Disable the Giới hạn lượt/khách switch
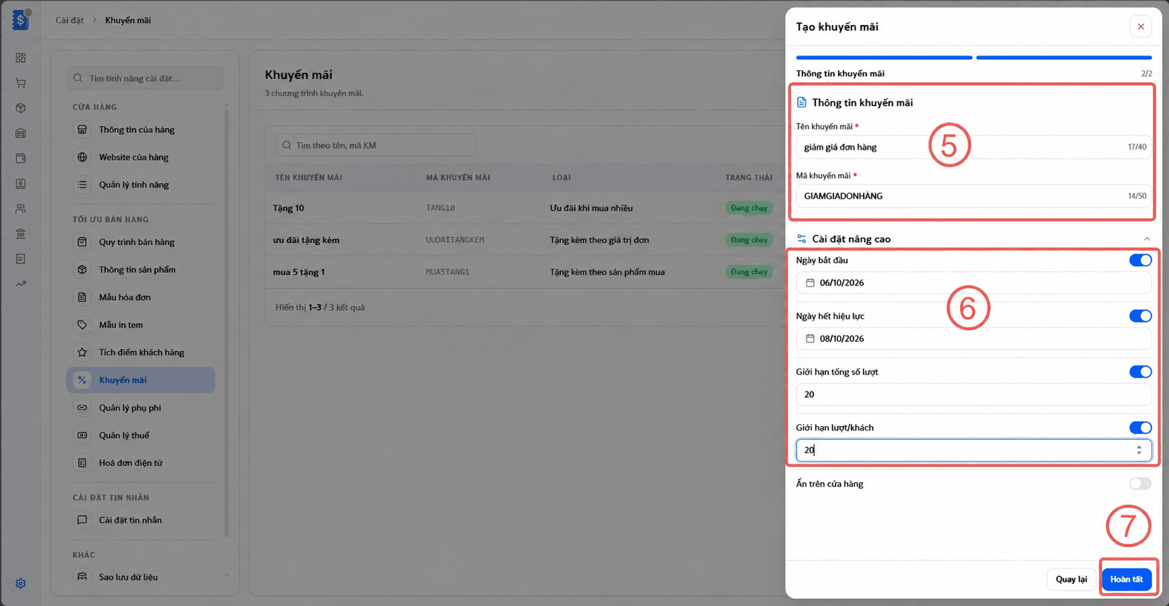This screenshot has height=606, width=1169. pos(1140,427)
